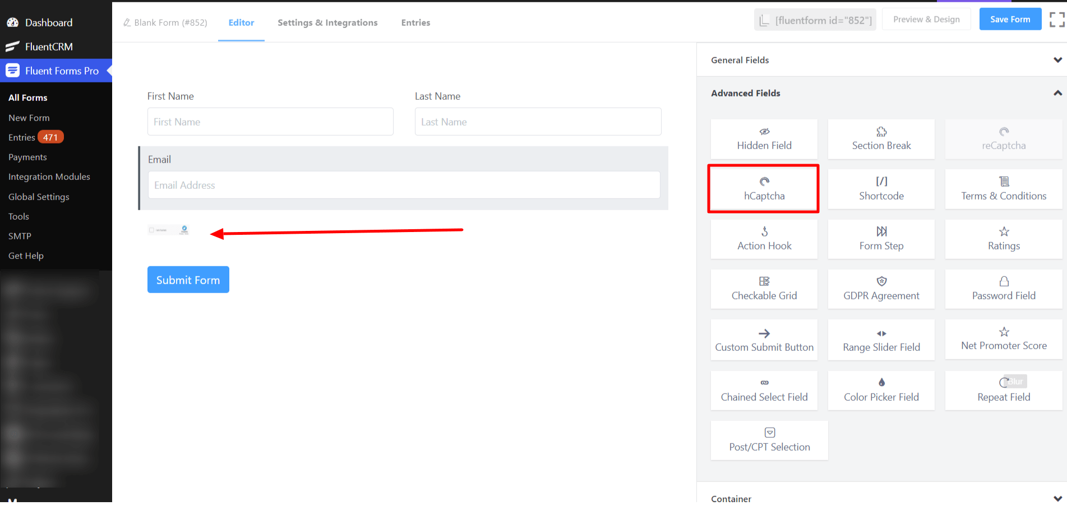Insert the Ratings field
Image resolution: width=1067 pixels, height=510 pixels.
(1004, 239)
